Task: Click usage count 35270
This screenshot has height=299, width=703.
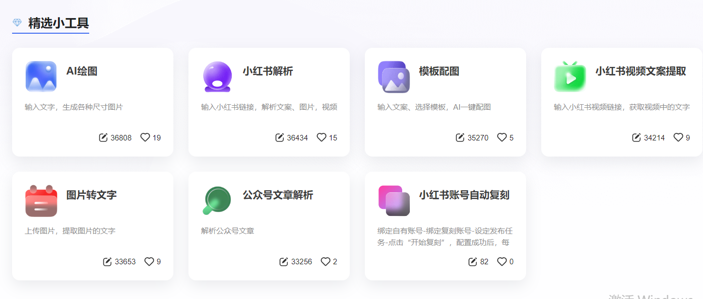Action: coord(478,138)
